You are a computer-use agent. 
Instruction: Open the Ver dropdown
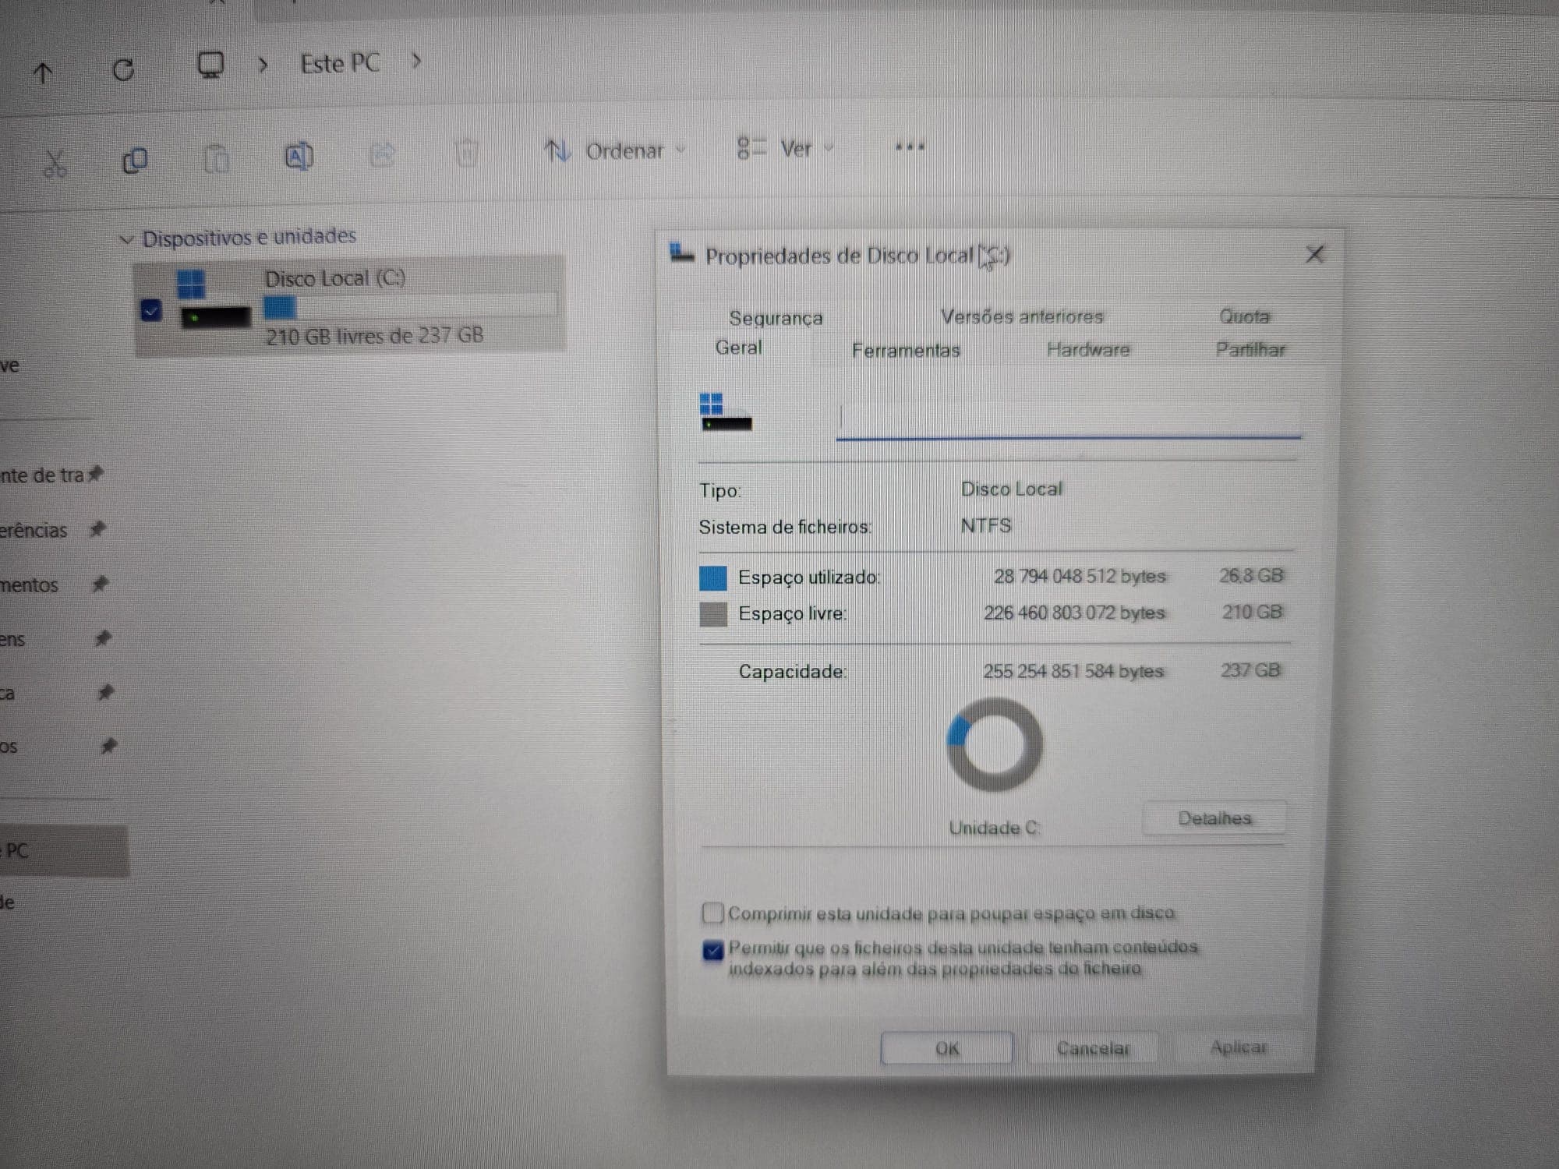pos(785,148)
